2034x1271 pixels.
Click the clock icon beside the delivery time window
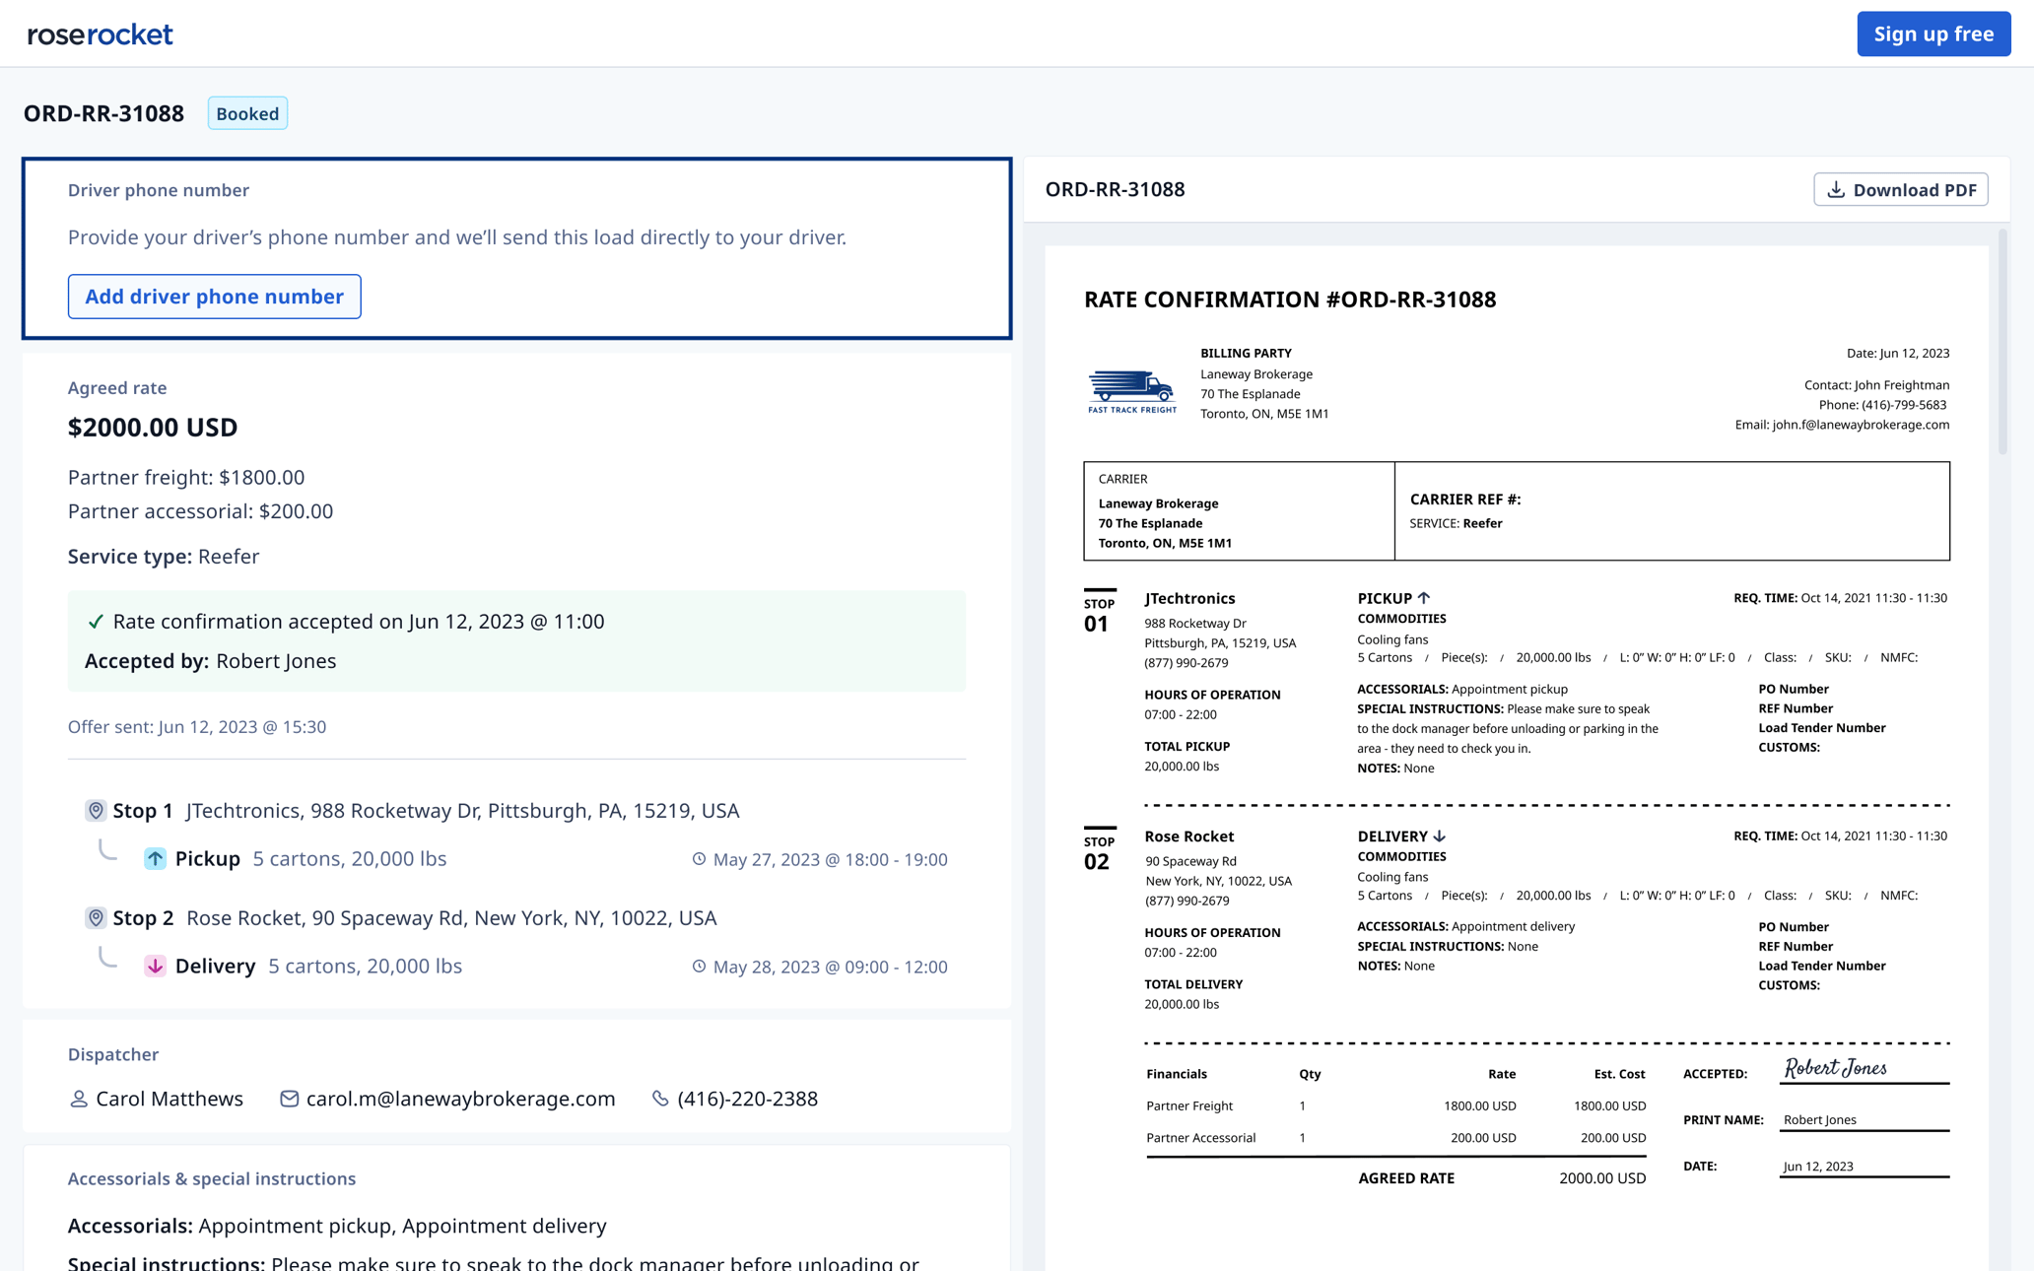[700, 966]
